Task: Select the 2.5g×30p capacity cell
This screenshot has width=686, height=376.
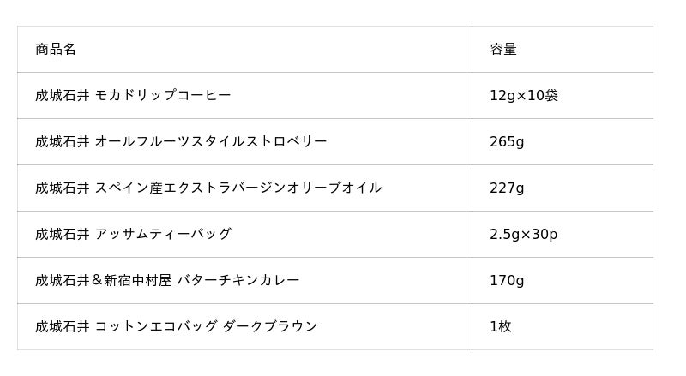Action: point(523,235)
